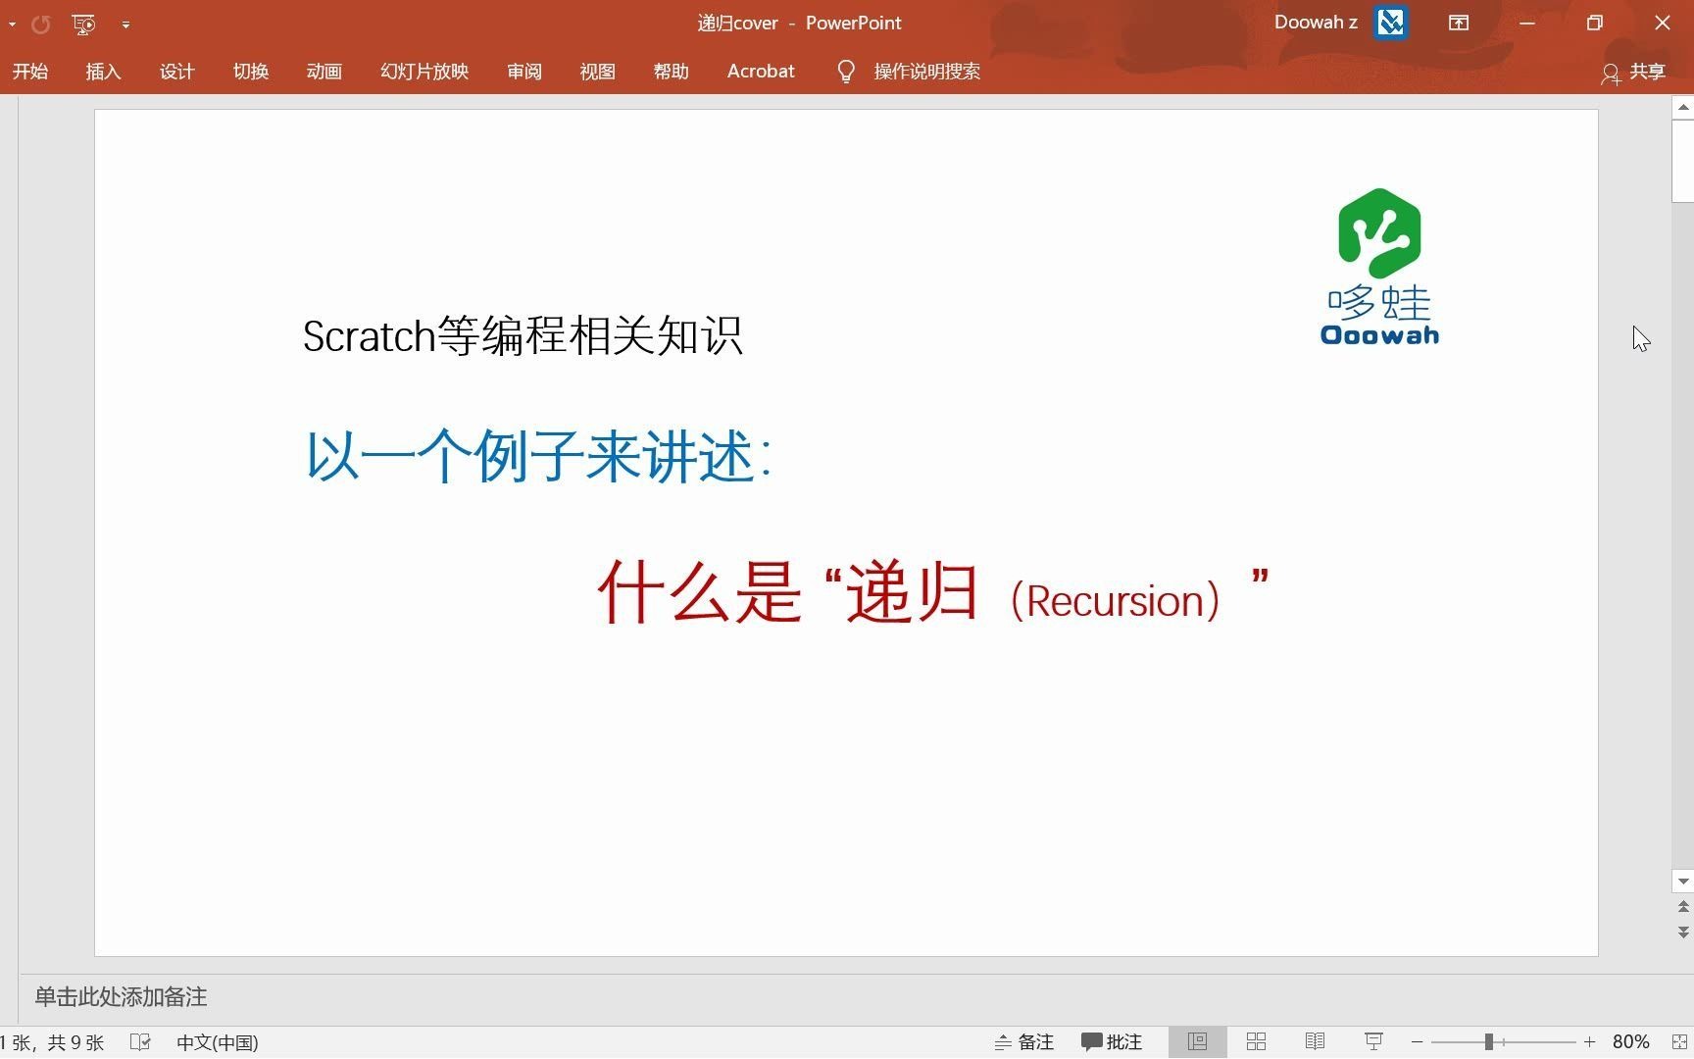Screen dimensions: 1694x1059
Task: Select the 审阅 ribbon tab
Action: 524,72
